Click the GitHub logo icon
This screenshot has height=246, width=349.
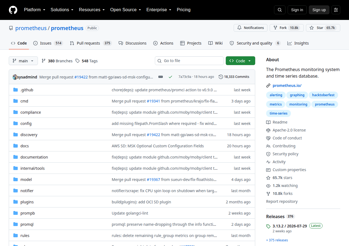click(13, 10)
